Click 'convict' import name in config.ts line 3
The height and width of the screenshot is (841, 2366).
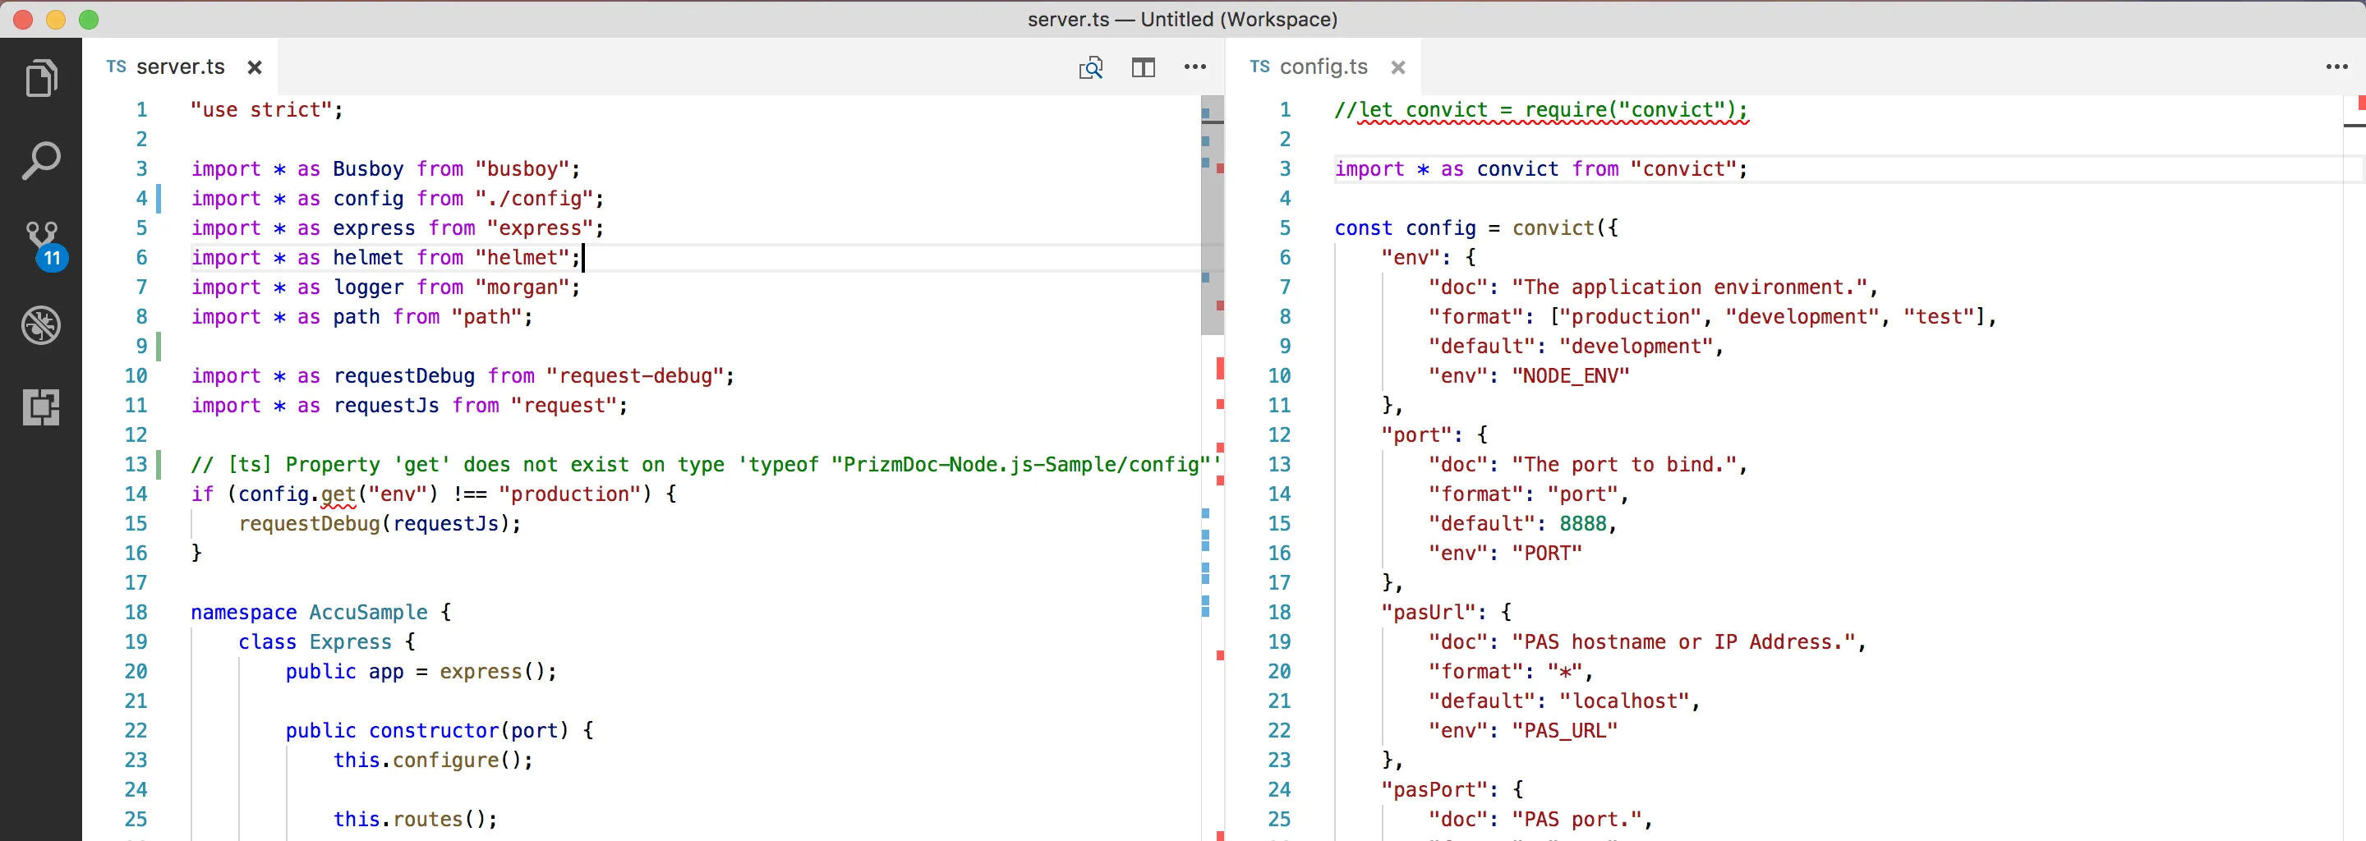[x=1517, y=169]
